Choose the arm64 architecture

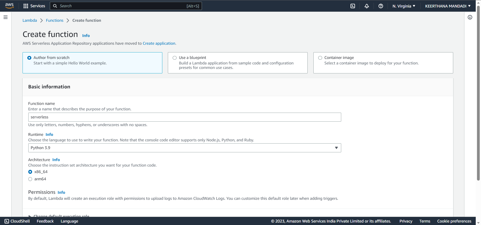(x=30, y=179)
